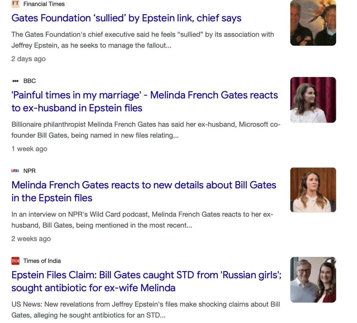
Task: Click the Financial Times article thumbnail
Action: tap(313, 23)
